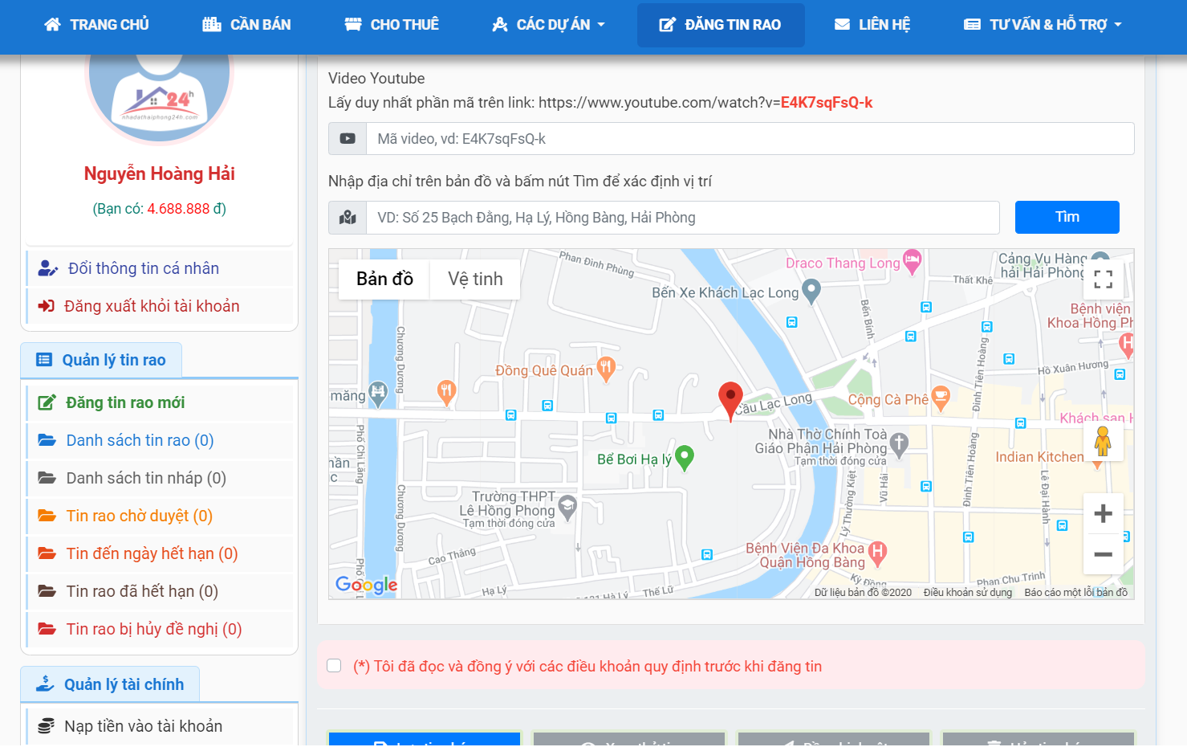Viewport: 1187px width, 747px height.
Task: Open Tin rao chờ duyệt folder
Action: pyautogui.click(x=139, y=516)
